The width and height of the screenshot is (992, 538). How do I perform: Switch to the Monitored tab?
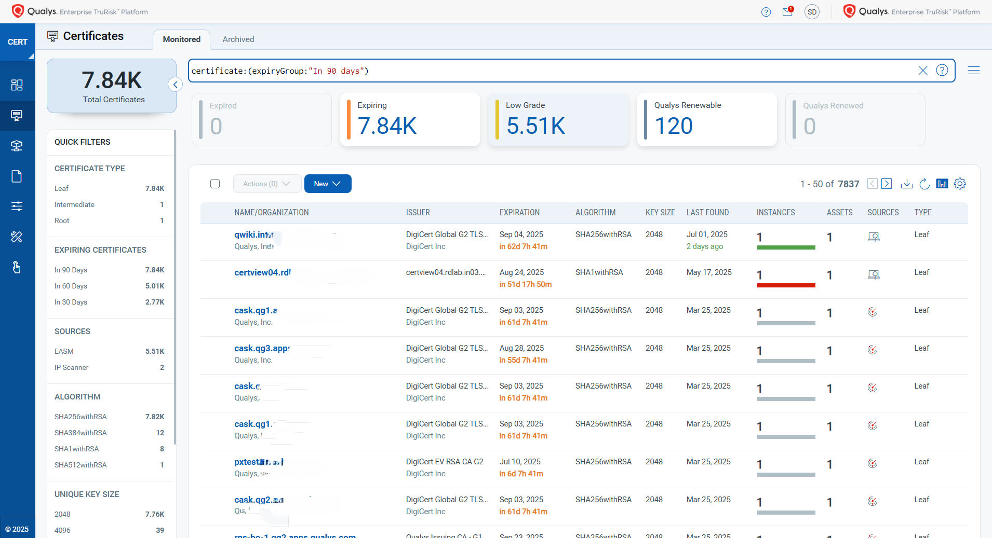click(181, 39)
